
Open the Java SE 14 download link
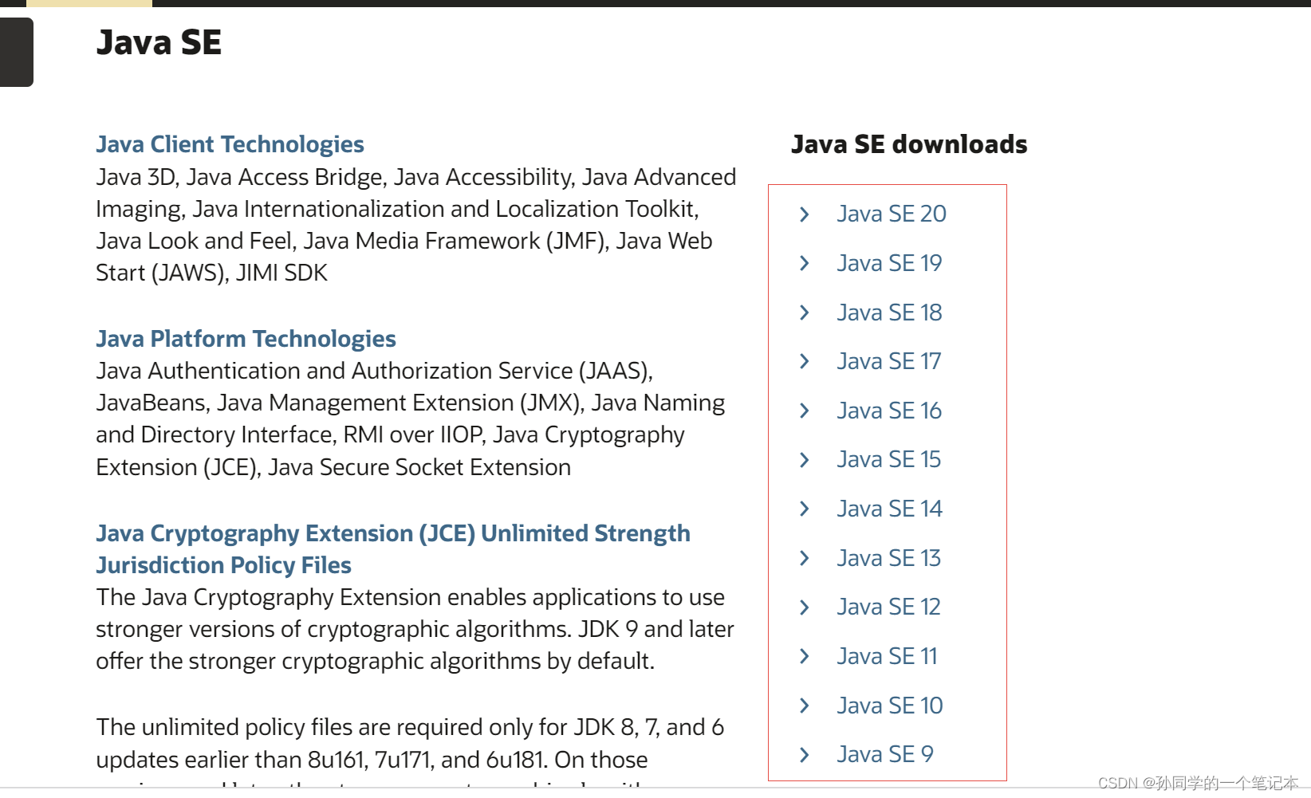point(889,509)
